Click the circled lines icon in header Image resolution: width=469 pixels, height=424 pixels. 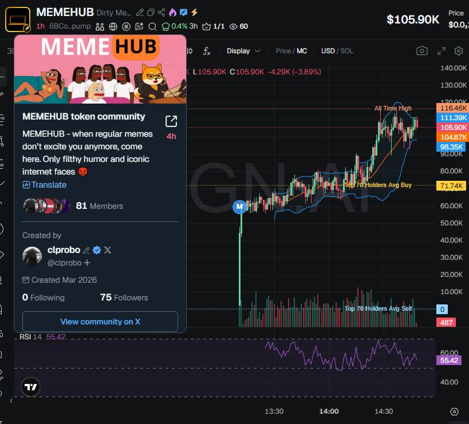point(126,26)
